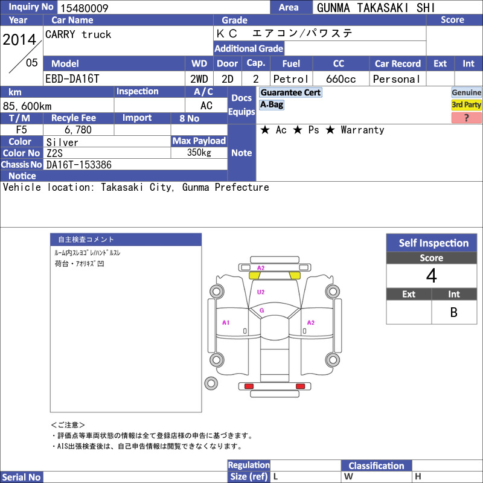Toggle the yellow 3rd Party tag
Image resolution: width=483 pixels, height=483 pixels.
[466, 104]
